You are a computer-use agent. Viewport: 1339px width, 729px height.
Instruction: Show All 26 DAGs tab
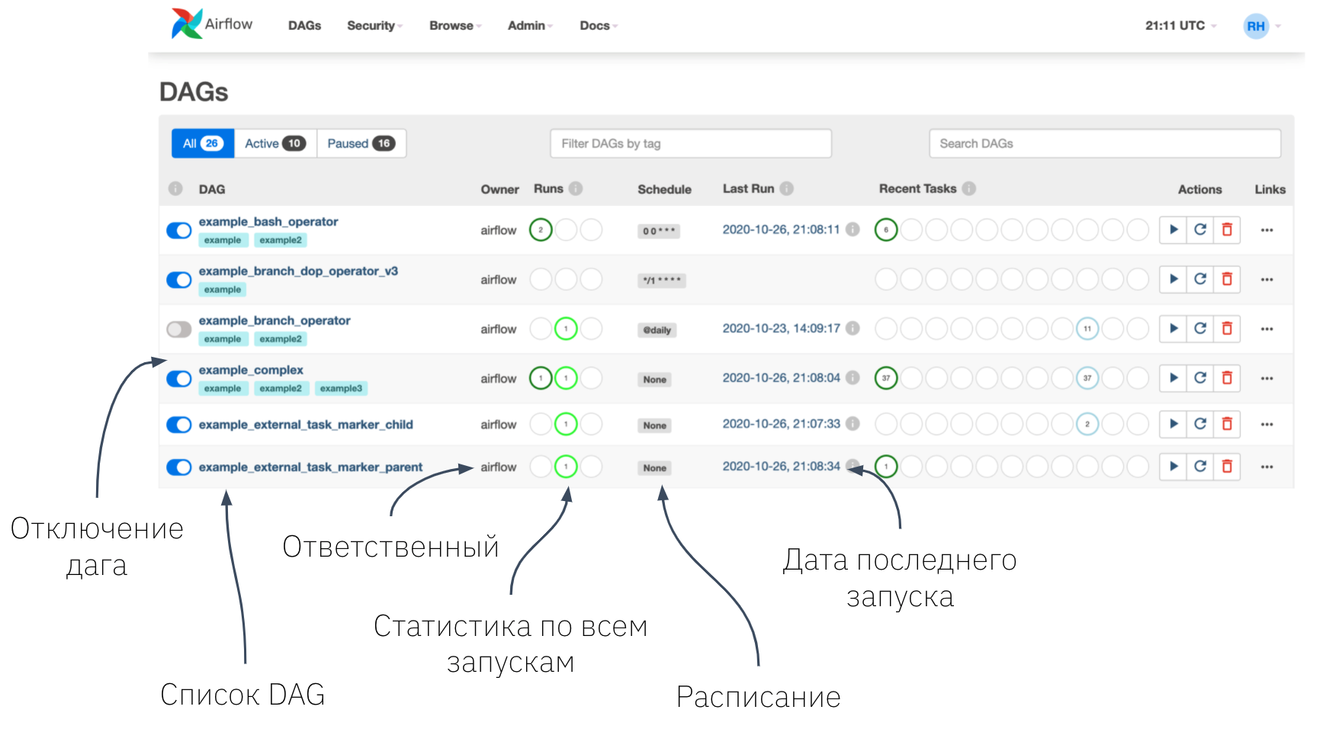point(203,143)
